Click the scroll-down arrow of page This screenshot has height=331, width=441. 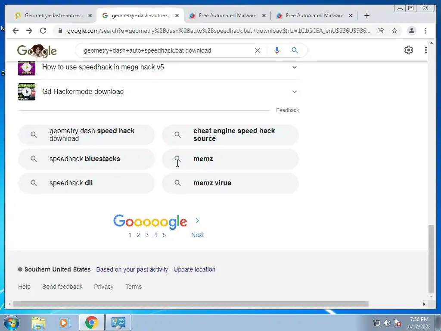click(431, 297)
